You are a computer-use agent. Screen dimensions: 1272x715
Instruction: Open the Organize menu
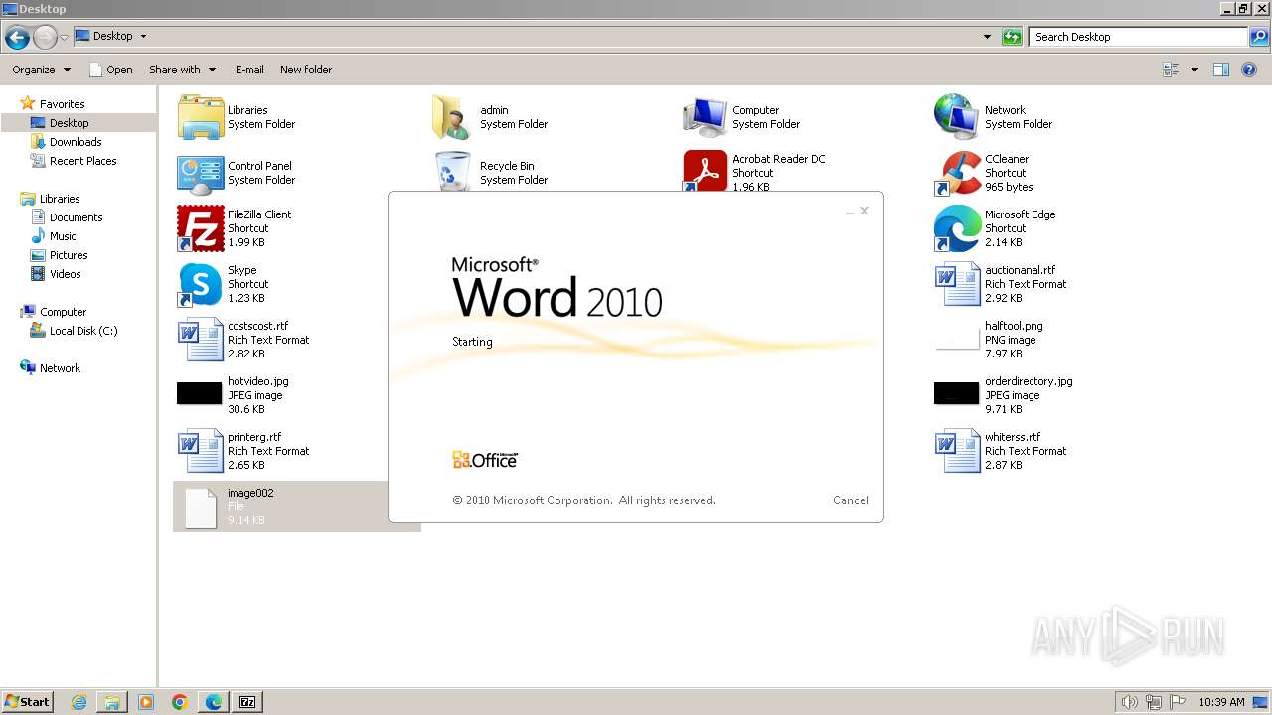point(41,70)
